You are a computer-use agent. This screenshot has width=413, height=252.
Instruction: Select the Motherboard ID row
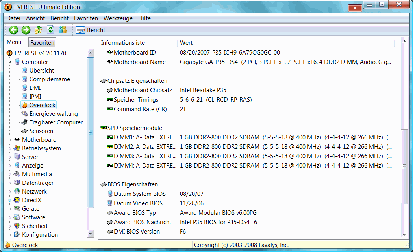pos(250,53)
